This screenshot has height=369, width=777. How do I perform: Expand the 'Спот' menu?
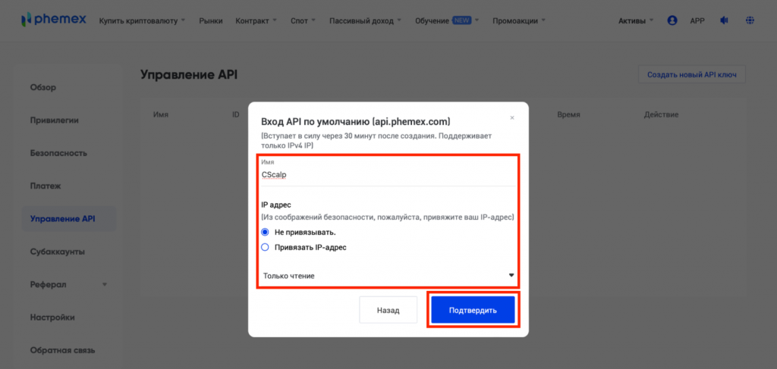[x=304, y=20]
